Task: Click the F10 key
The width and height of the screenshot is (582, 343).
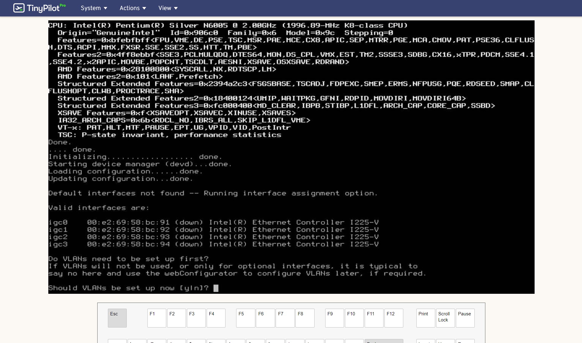Action: (x=354, y=318)
